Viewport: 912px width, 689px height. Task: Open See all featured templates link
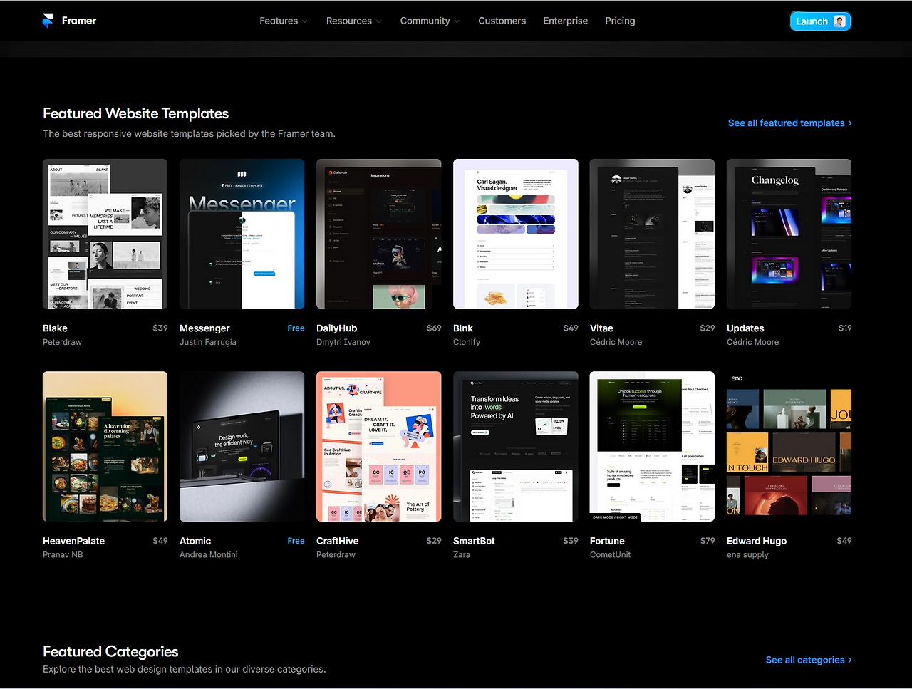point(790,123)
